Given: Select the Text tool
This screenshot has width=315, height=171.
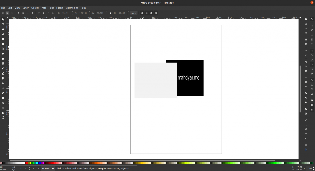Looking at the screenshot, I should 3,83.
